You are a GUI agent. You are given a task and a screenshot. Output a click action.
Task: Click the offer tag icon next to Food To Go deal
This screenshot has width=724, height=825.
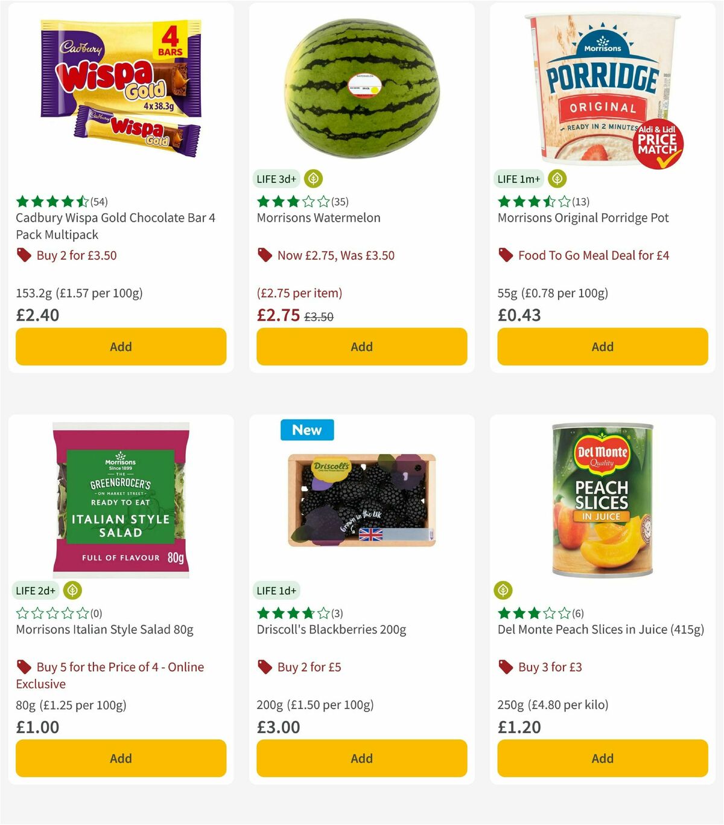506,255
